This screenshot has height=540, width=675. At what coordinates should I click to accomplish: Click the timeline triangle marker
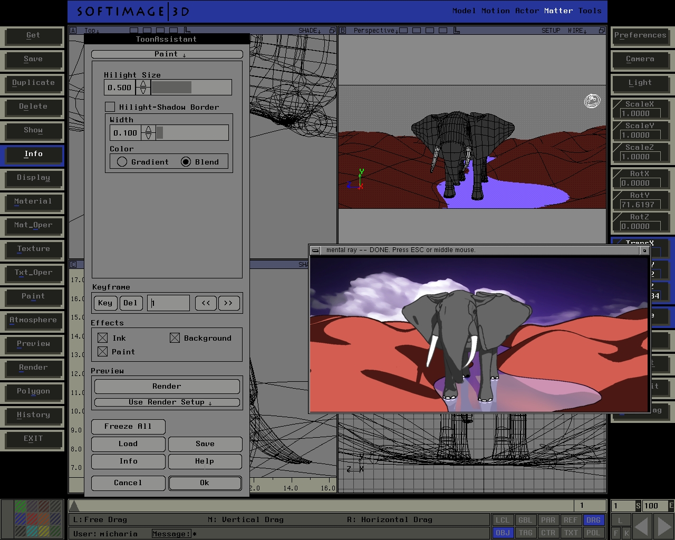[74, 506]
